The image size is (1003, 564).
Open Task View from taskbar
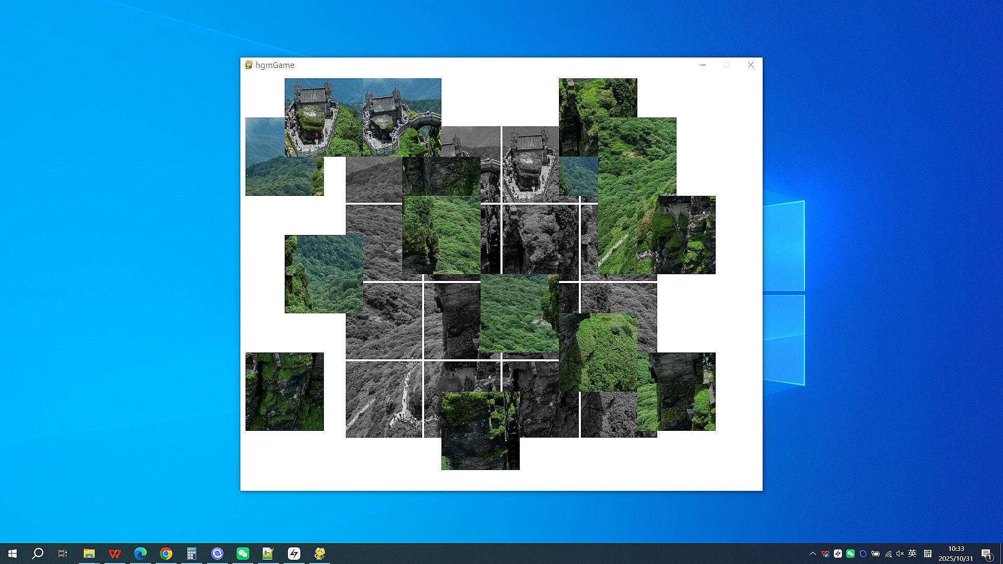pos(63,554)
